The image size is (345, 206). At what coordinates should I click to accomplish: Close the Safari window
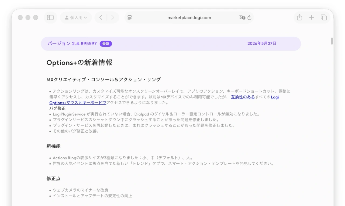[x=20, y=17]
